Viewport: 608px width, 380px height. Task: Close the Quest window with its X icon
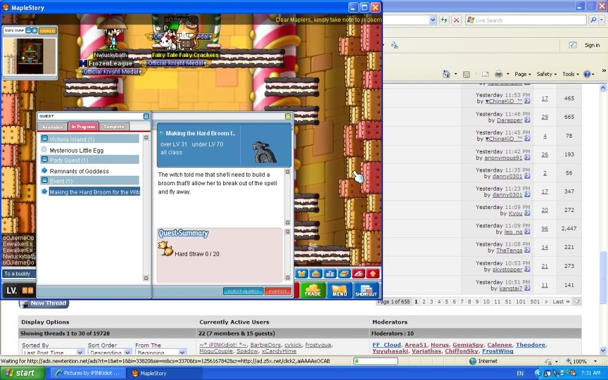pos(146,116)
